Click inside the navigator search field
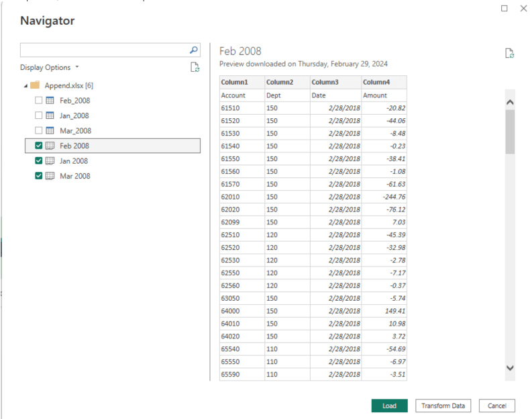Screen dimensions: 530x419 (x=104, y=50)
